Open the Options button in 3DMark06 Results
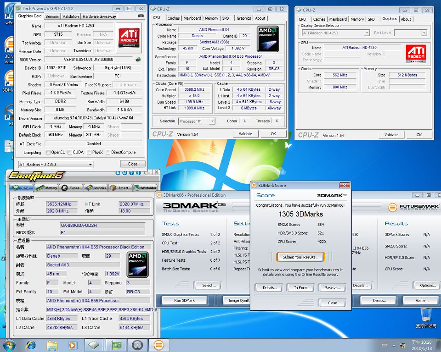The width and height of the screenshot is (441, 352). point(428,285)
